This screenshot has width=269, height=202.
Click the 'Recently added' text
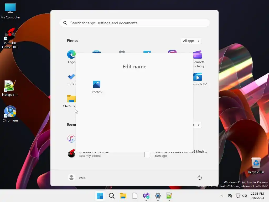pos(90,156)
